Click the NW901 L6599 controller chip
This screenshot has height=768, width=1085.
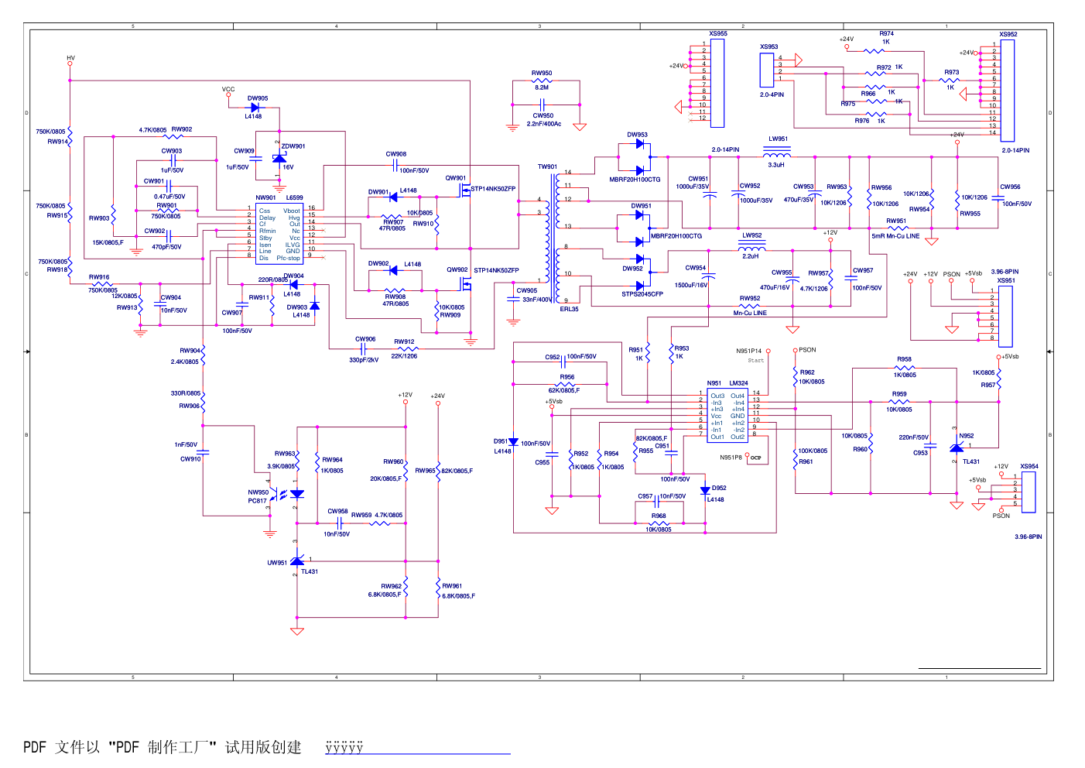point(279,233)
